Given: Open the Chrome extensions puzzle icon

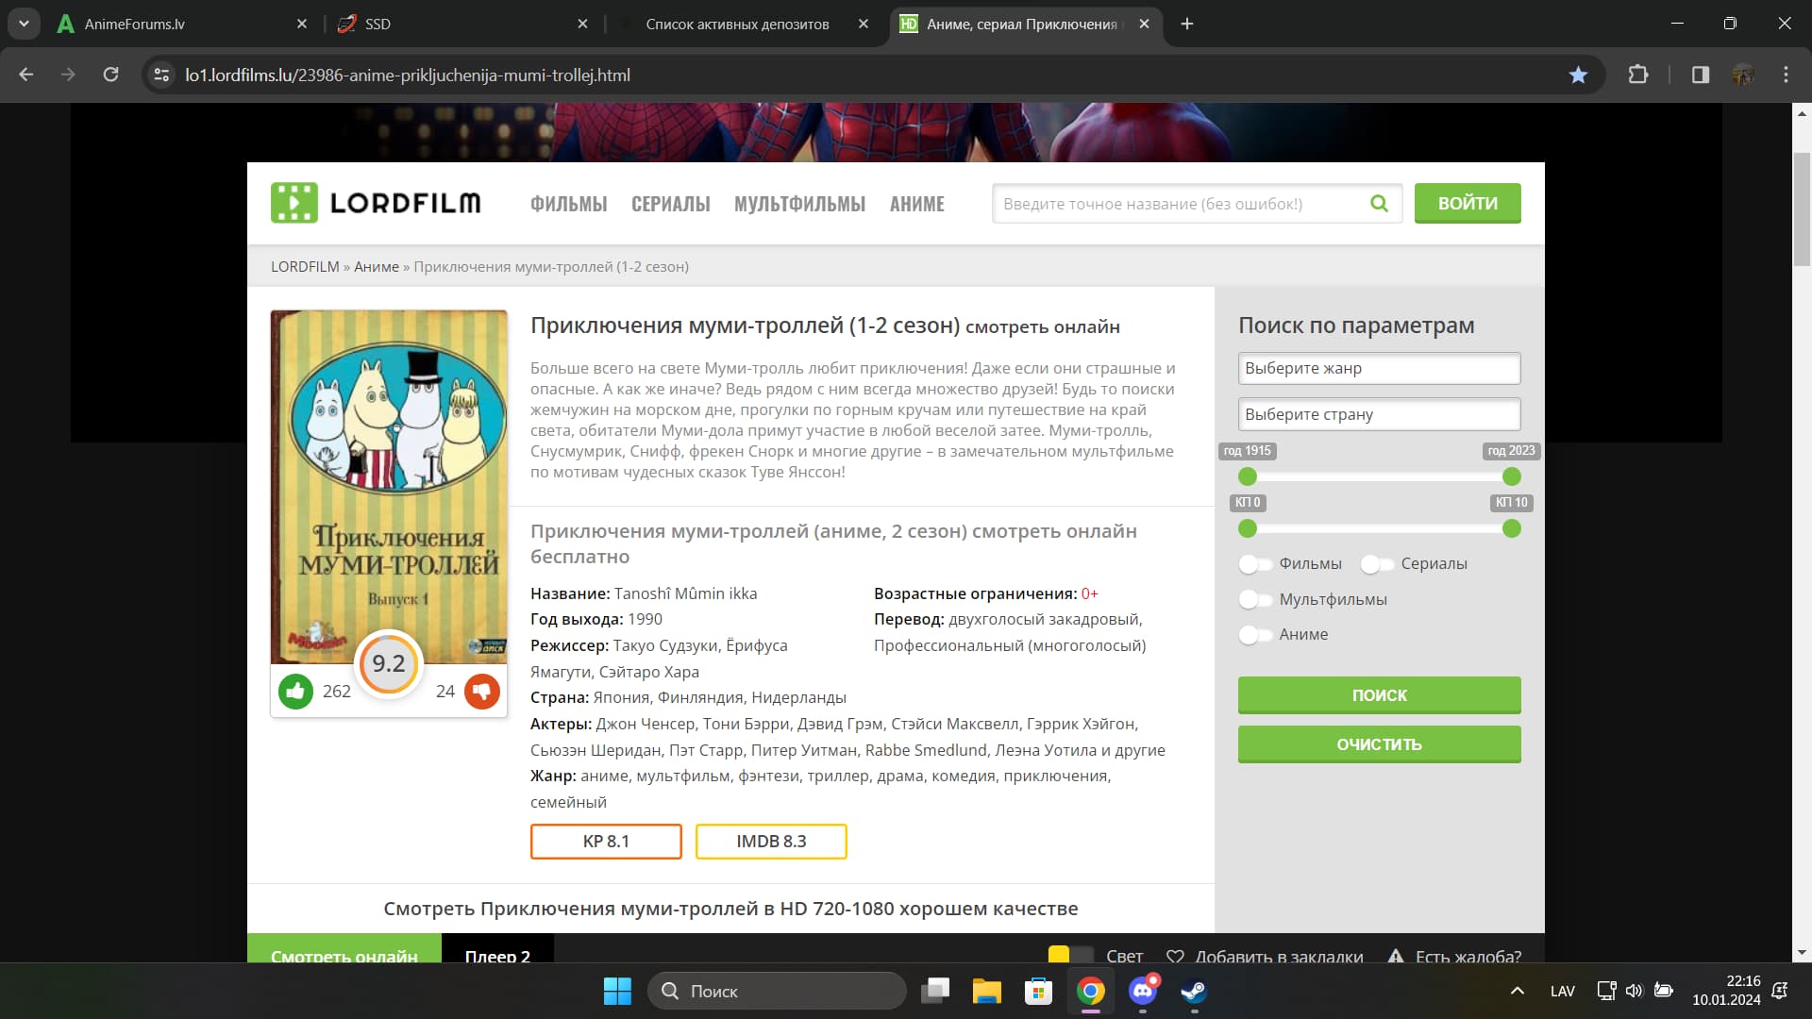Looking at the screenshot, I should tap(1638, 75).
